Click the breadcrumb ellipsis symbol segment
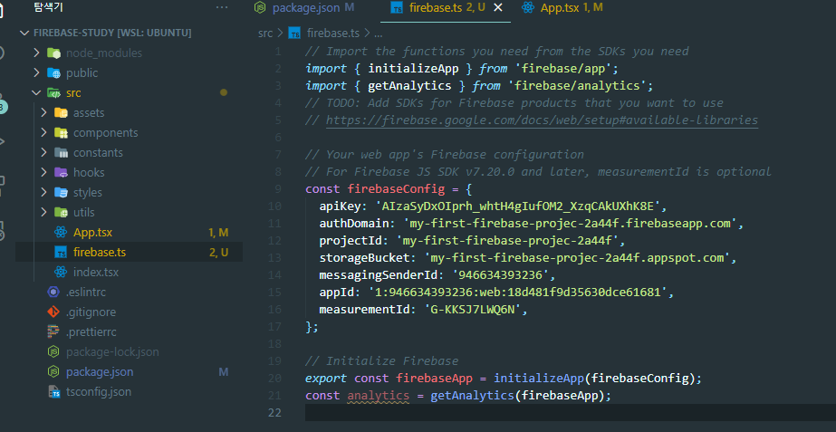 [x=379, y=34]
